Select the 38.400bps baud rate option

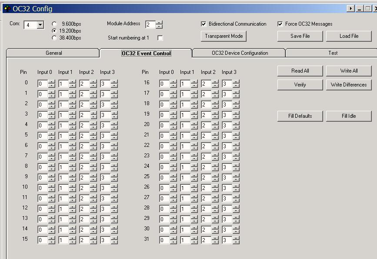(x=54, y=38)
